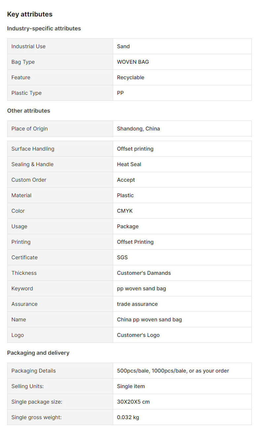Click the pp woven sand bag keyword
Viewport: 259px width, 434px height.
pos(142,288)
